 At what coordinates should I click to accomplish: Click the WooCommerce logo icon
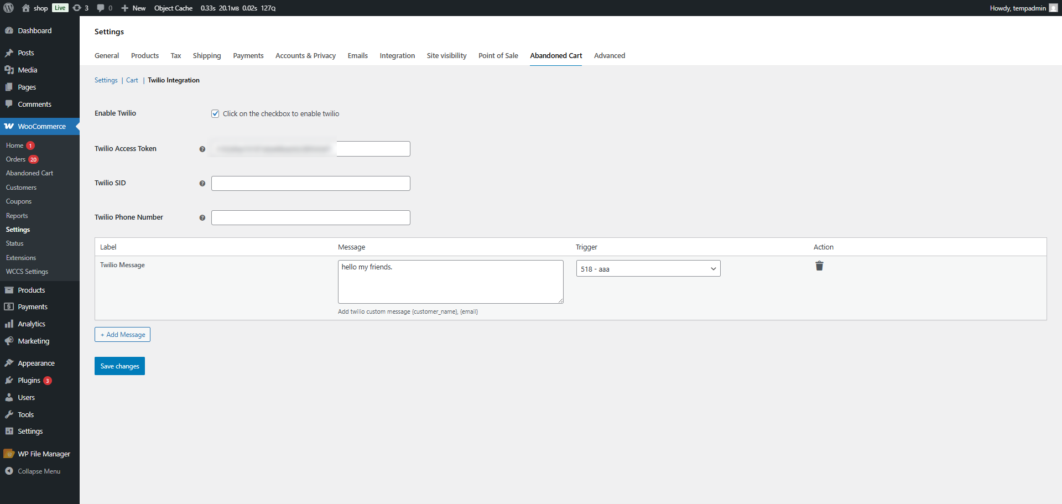point(9,126)
